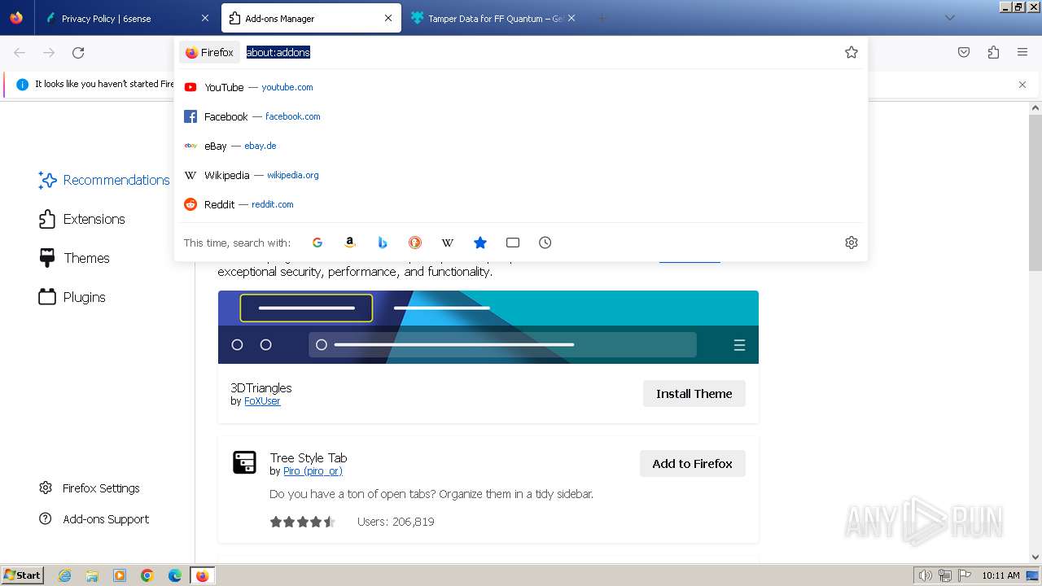The height and width of the screenshot is (586, 1042).
Task: Open Extensions category in sidebar
Action: [x=82, y=219]
